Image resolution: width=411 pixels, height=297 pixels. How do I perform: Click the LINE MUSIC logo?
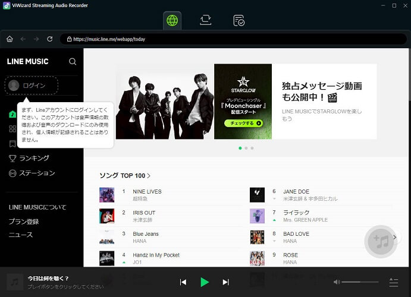click(x=28, y=62)
